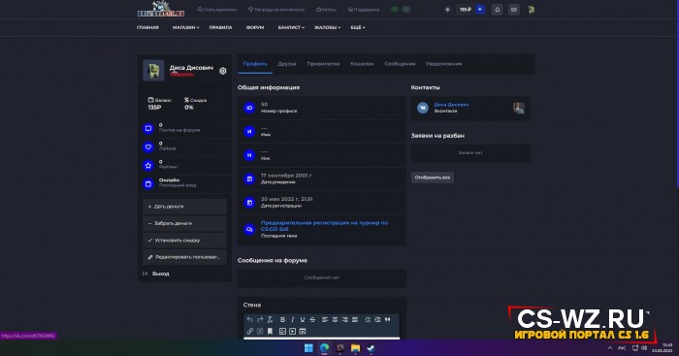Insert a blockquote in wall editor
679x356 pixels.
coord(387,319)
